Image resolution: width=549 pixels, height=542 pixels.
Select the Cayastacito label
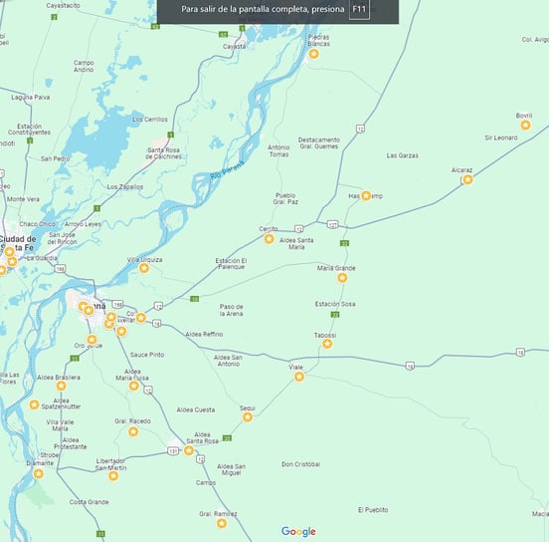(63, 6)
